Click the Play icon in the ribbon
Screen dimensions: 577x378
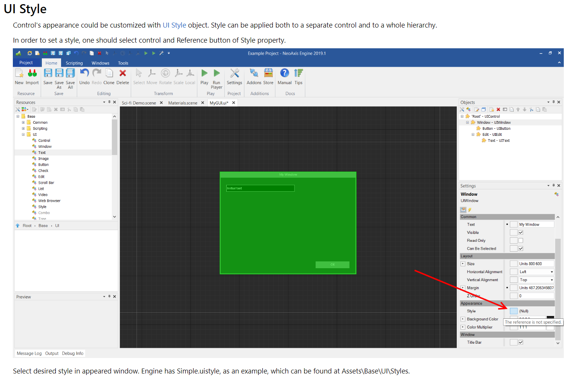tap(204, 73)
